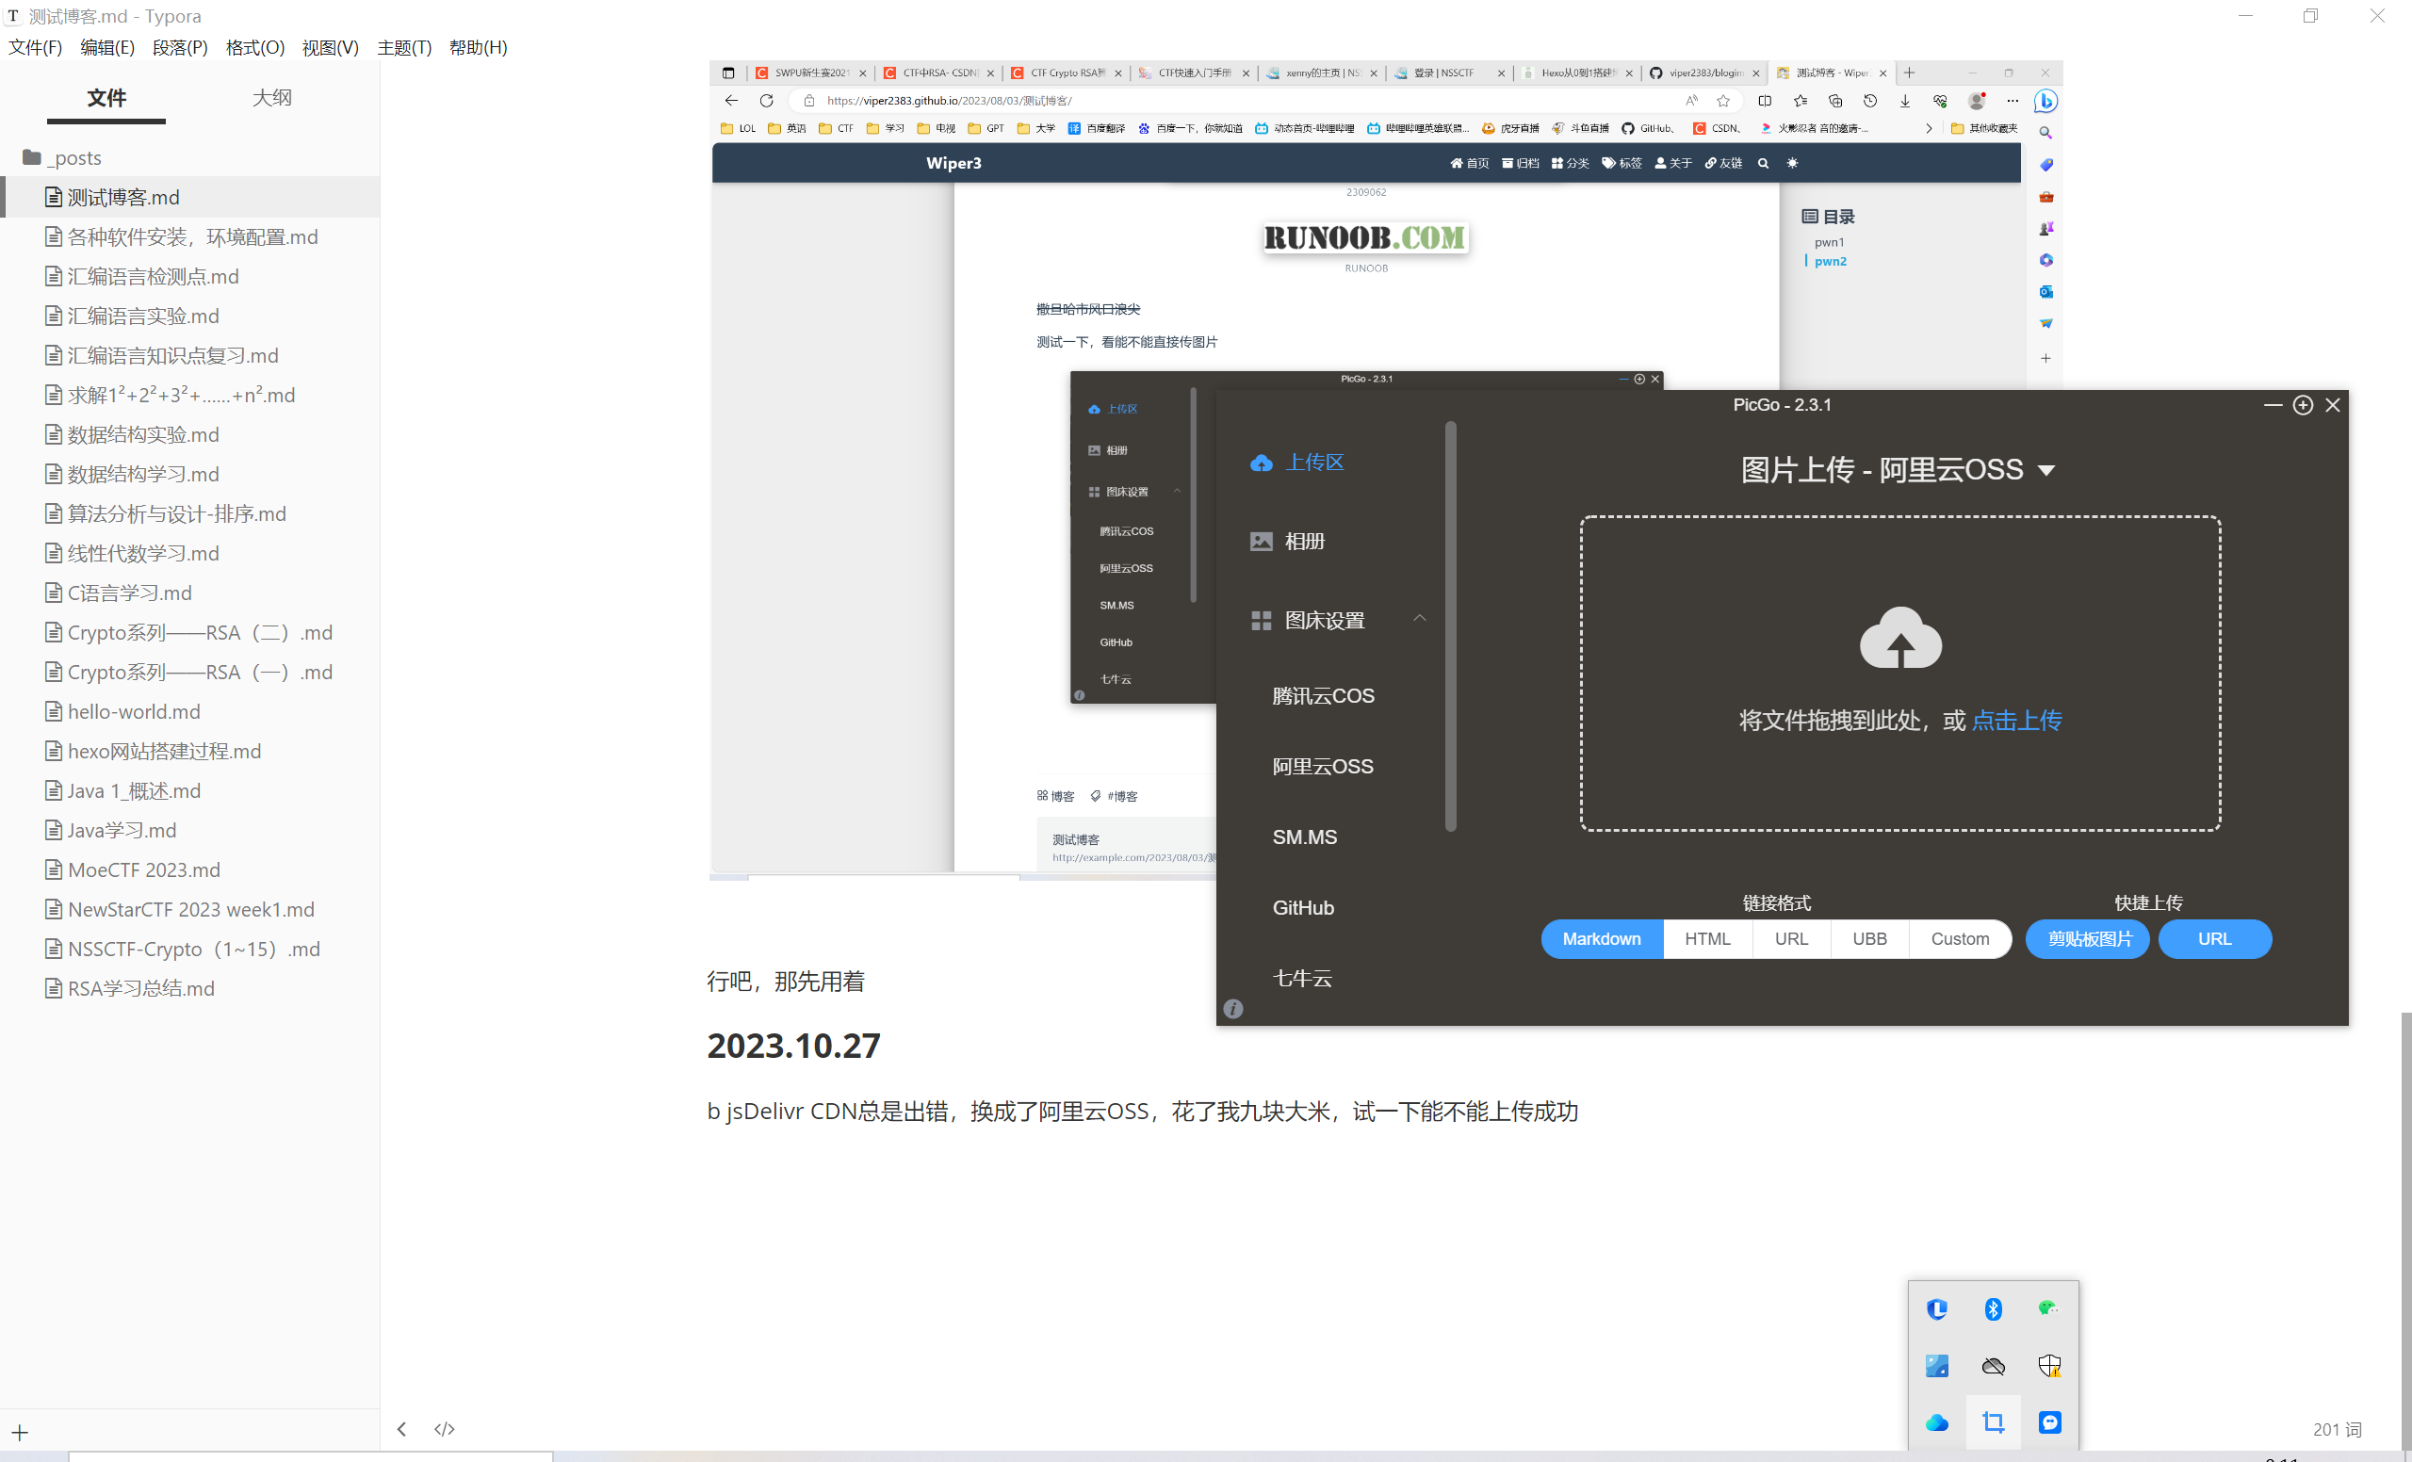Open 各种软件安装，环境配置.md
This screenshot has width=2412, height=1462.
190,236
